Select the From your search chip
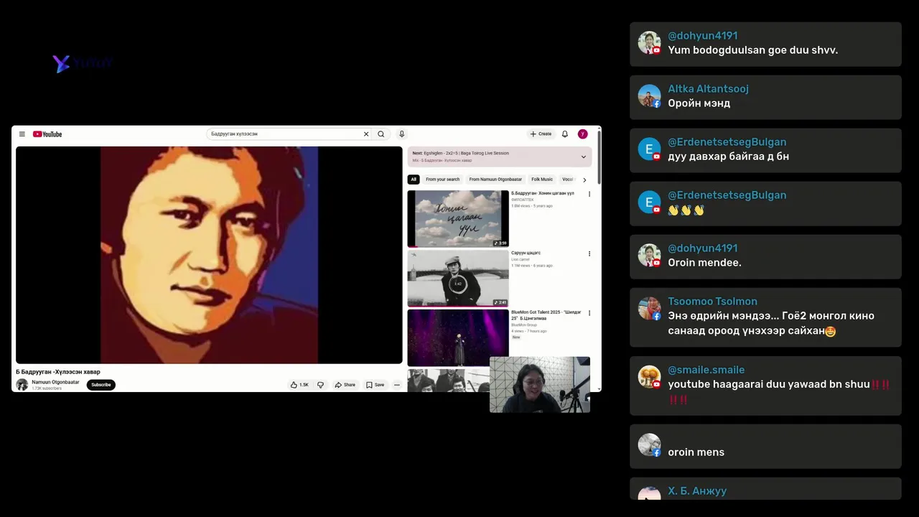Image resolution: width=919 pixels, height=517 pixels. pyautogui.click(x=442, y=180)
